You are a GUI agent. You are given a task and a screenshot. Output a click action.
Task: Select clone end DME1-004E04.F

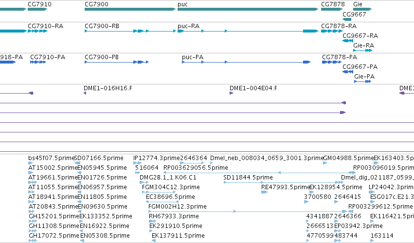coord(253,88)
